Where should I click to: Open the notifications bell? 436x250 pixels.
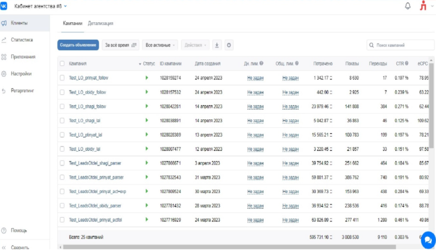pyautogui.click(x=408, y=6)
